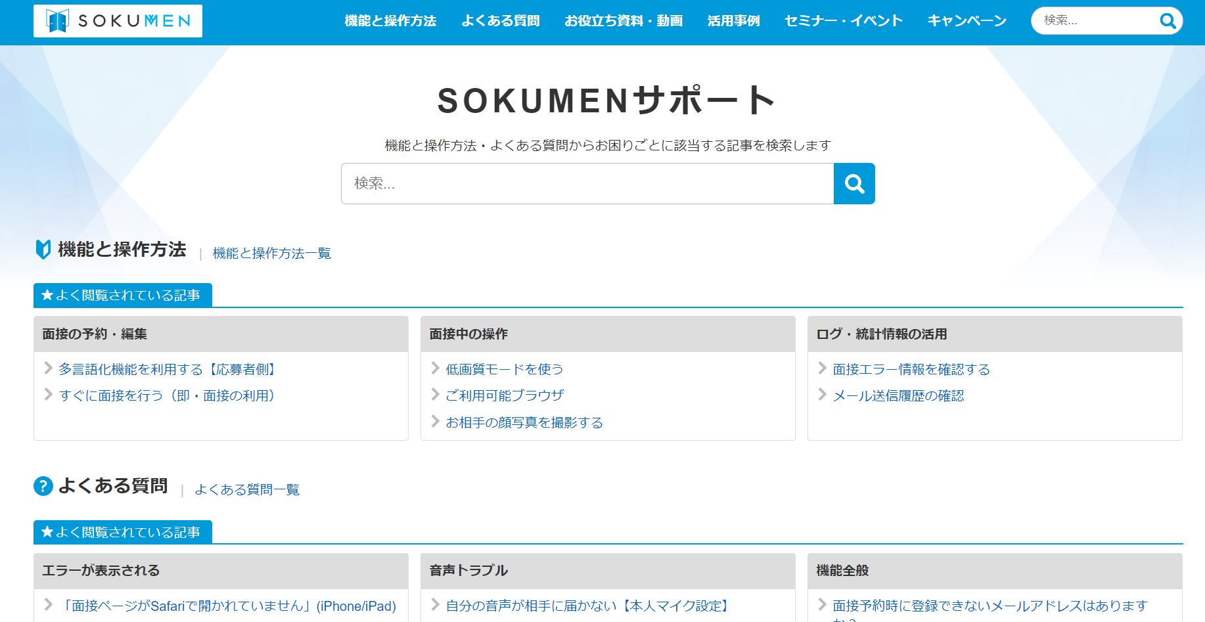Screen dimensions: 1205x622
Task: Click the beginner mark icon beside 機能と操作方法
Action: click(43, 250)
